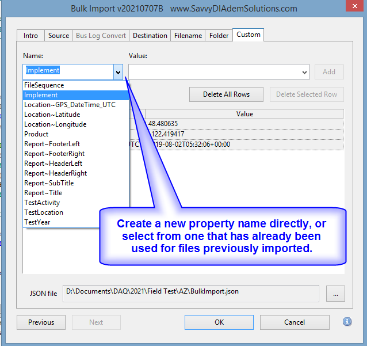
Task: Select the Destination tab
Action: [x=150, y=36]
